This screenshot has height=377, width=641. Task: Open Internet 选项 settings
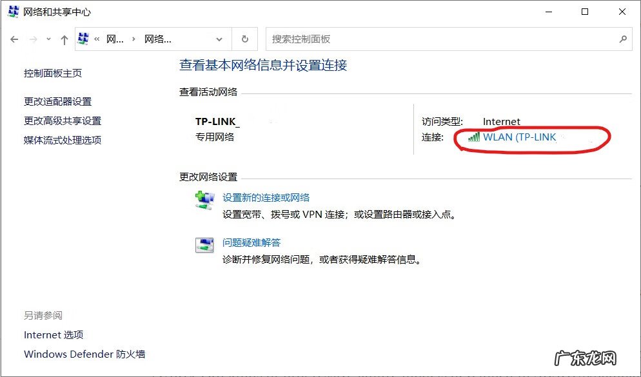53,334
